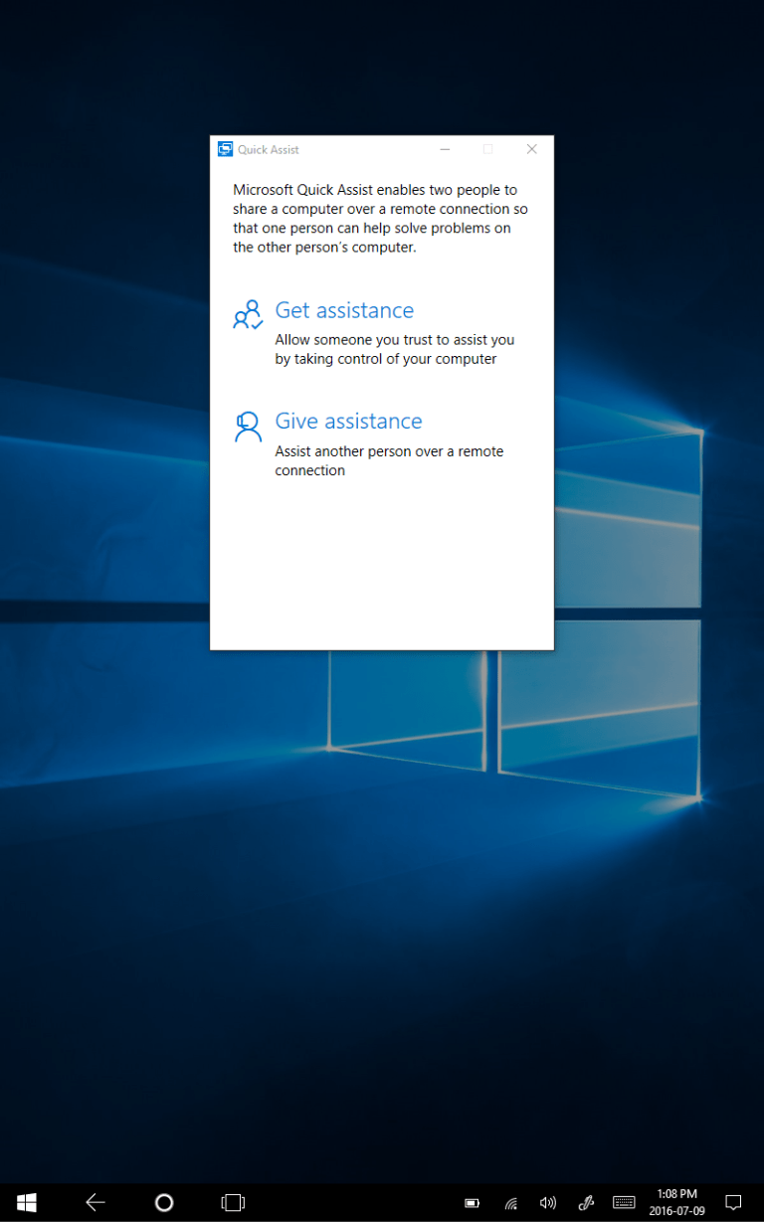The image size is (764, 1222).
Task: Open Windows Ink Workspace pen icon
Action: (586, 1203)
